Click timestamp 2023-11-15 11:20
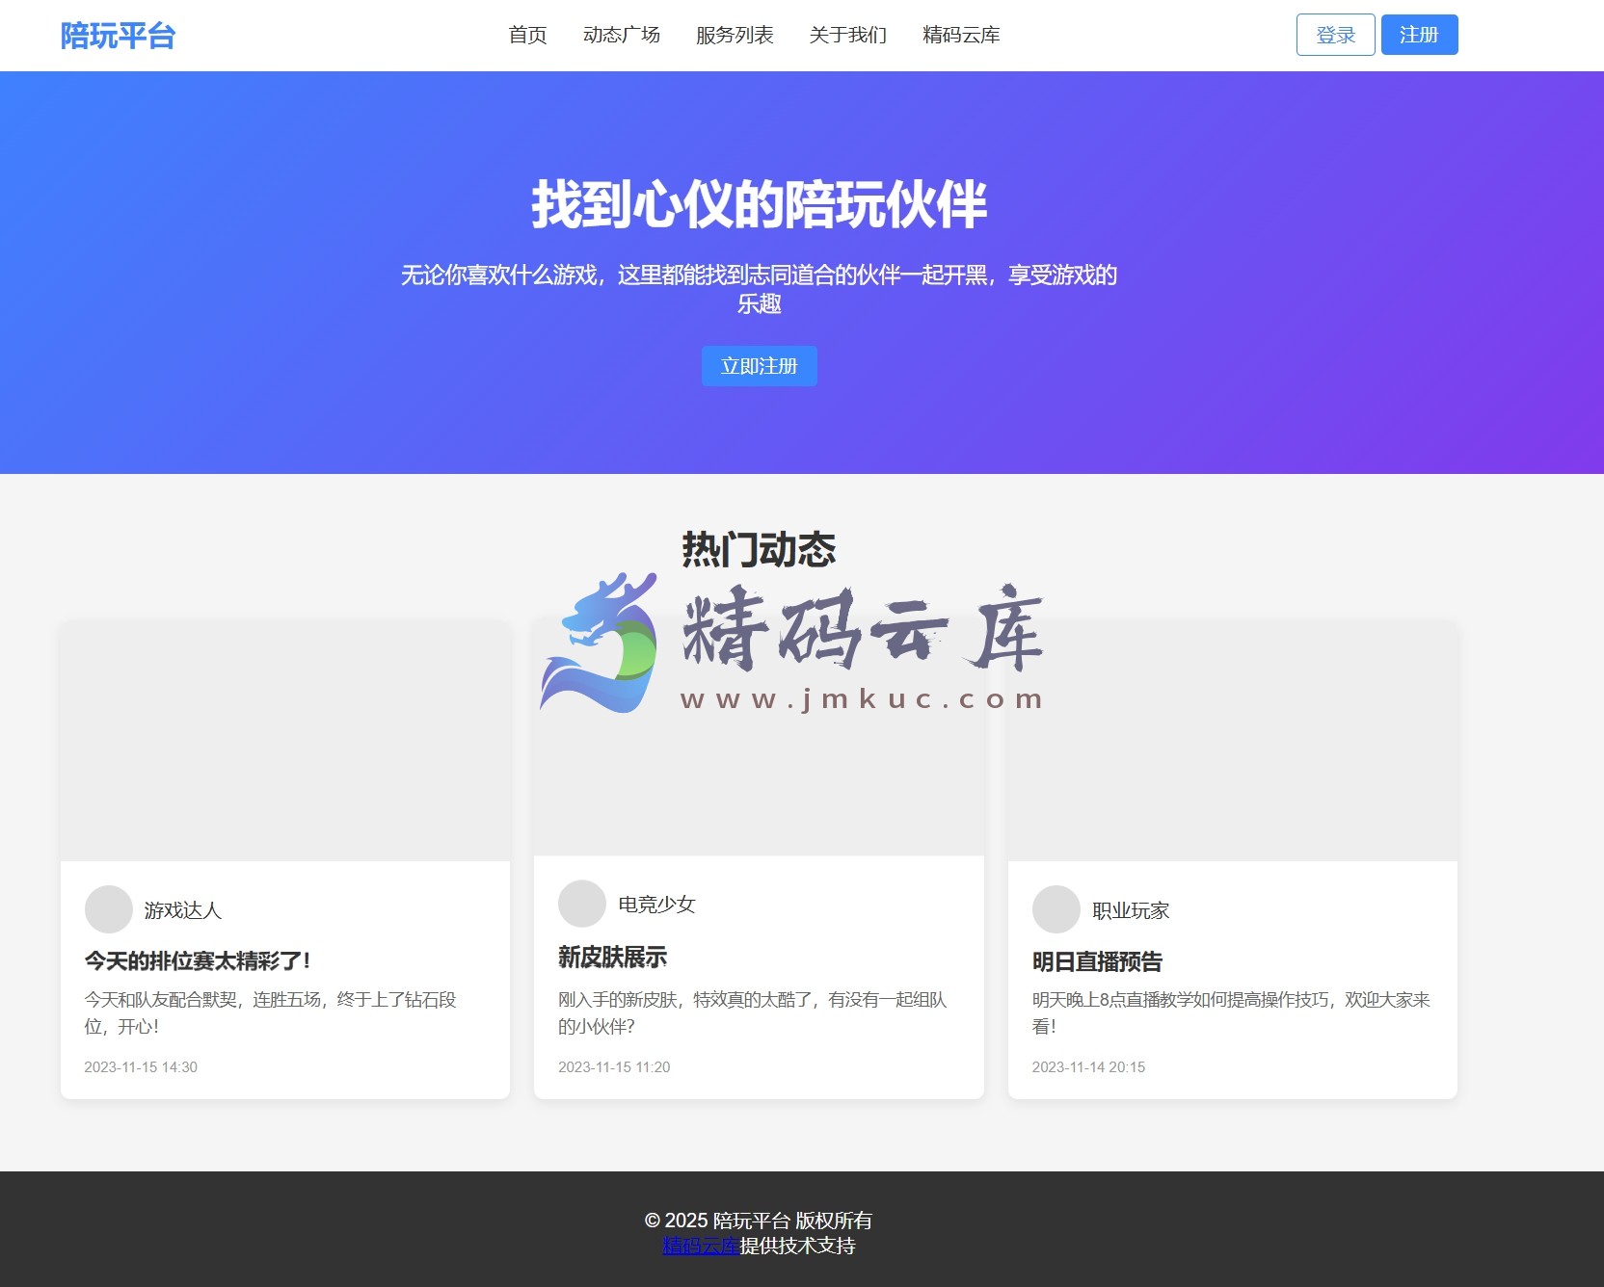Image resolution: width=1604 pixels, height=1287 pixels. point(614,1067)
